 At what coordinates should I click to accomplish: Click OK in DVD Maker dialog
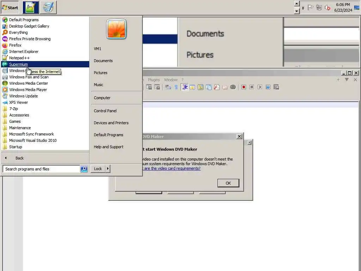point(228,183)
